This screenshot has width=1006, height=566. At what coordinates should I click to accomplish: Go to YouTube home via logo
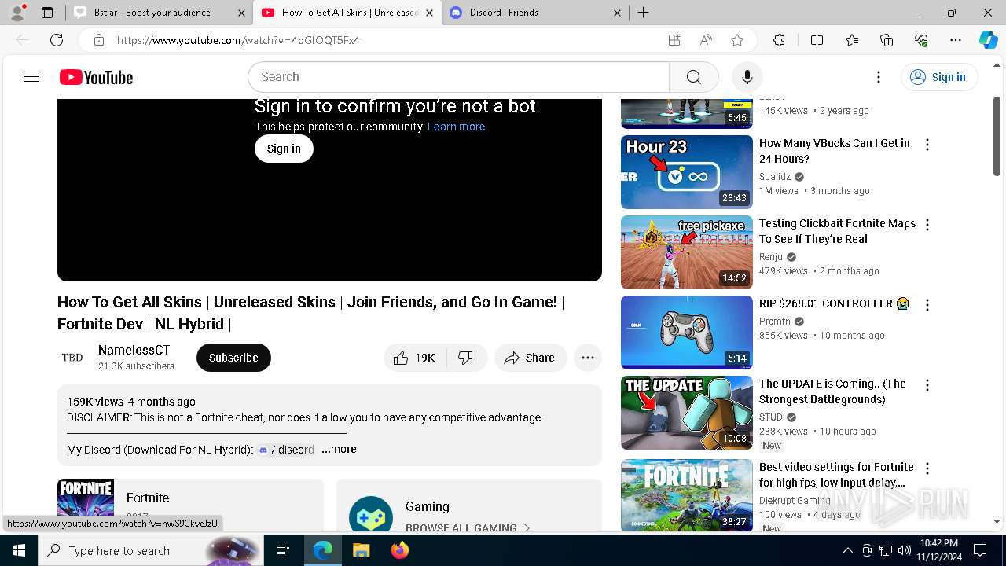pyautogui.click(x=96, y=77)
